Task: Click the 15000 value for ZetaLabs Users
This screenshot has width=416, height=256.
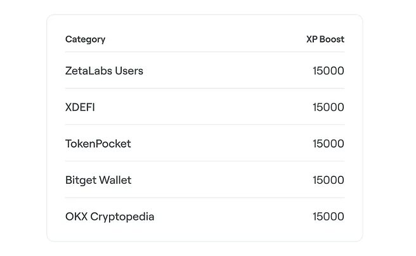Action: (x=328, y=71)
